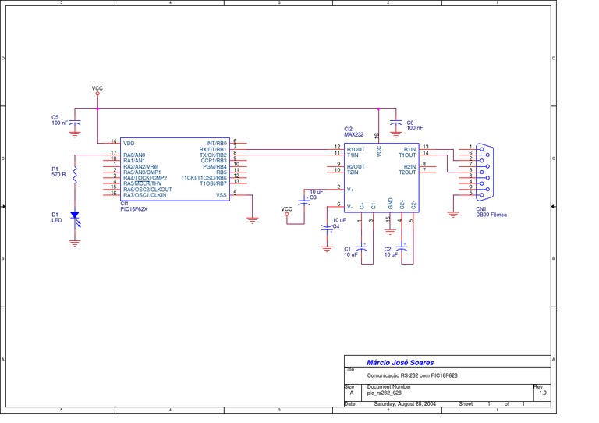Image resolution: width=599 pixels, height=423 pixels.
Task: Click the R1 resistor zigzag symbol
Action: click(x=75, y=175)
